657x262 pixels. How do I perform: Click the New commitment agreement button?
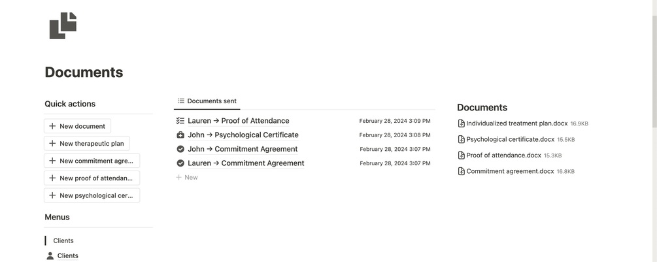92,161
